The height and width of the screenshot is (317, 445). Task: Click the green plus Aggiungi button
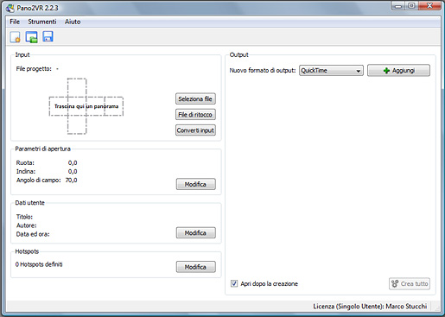(x=398, y=70)
